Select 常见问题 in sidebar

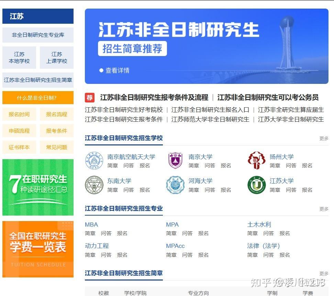click(x=57, y=147)
